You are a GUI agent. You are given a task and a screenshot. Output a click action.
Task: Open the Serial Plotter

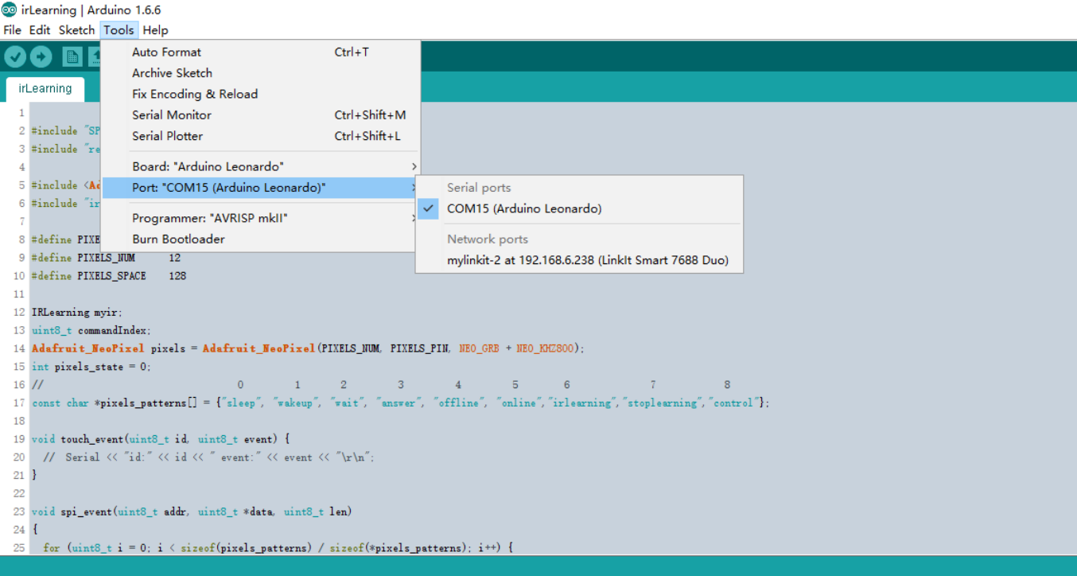[260, 136]
